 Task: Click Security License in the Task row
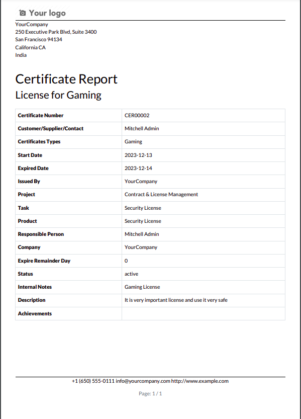[x=143, y=208]
